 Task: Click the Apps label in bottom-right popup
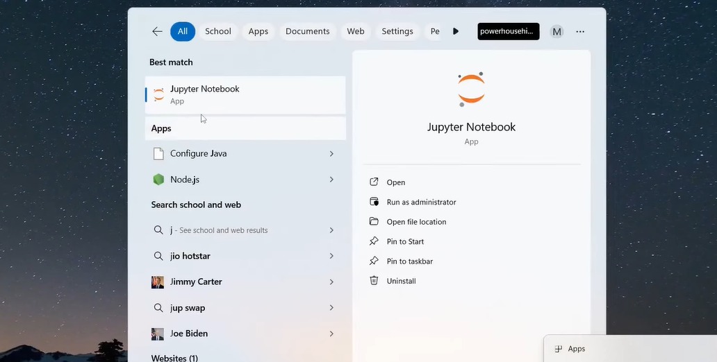pyautogui.click(x=577, y=349)
